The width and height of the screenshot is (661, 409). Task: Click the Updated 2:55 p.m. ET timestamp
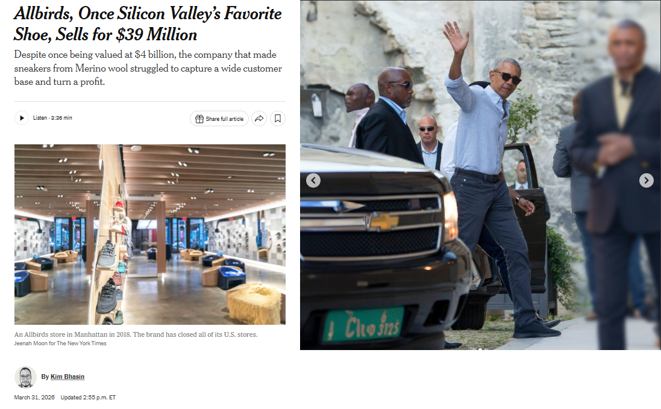coord(88,397)
